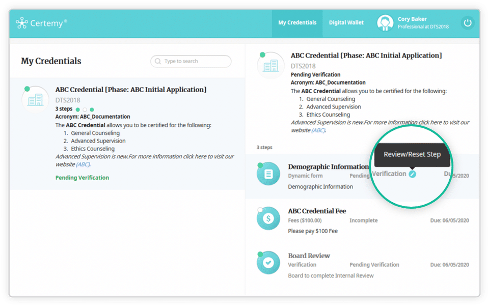This screenshot has height=306, width=489.
Task: Click Acronym: ABC_Documentation in the detail panel
Action: tap(328, 82)
